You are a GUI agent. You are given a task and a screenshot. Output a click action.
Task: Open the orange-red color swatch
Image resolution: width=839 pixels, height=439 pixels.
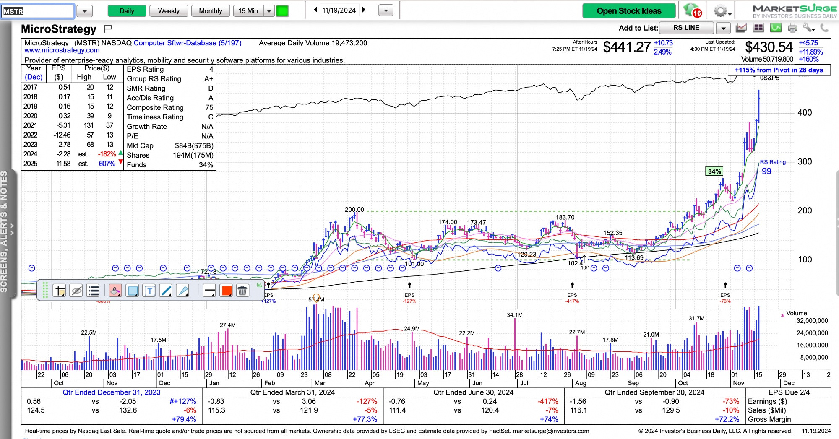click(227, 291)
